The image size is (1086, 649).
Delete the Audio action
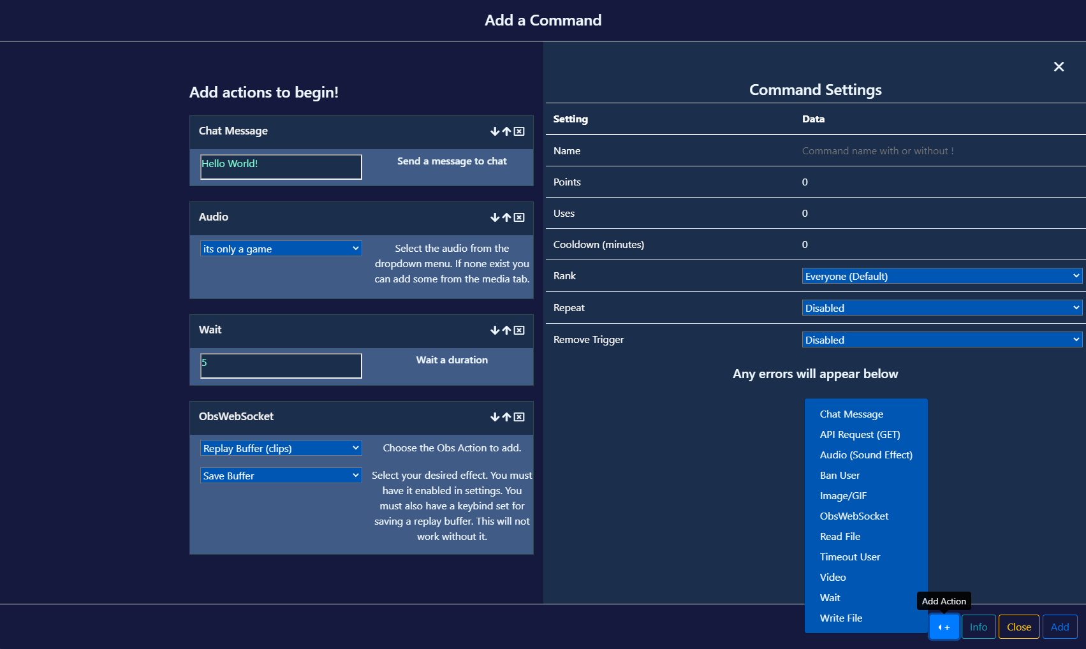click(x=519, y=217)
